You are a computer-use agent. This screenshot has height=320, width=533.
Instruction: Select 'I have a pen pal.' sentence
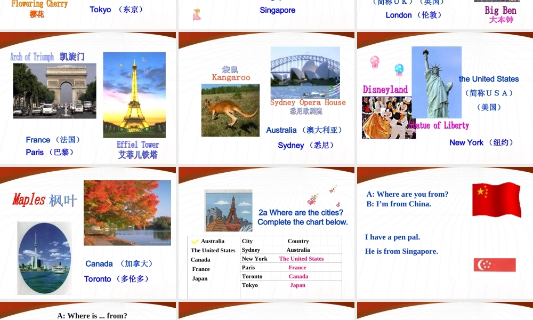393,237
